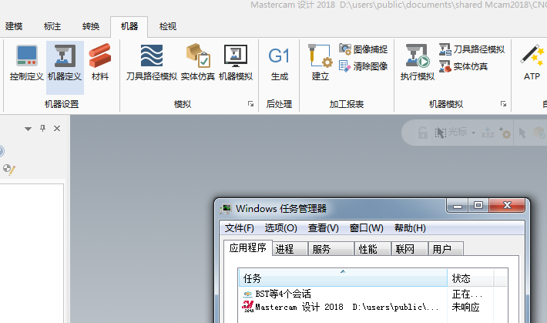Switch to 用户 tab in Task Manager

[446, 249]
